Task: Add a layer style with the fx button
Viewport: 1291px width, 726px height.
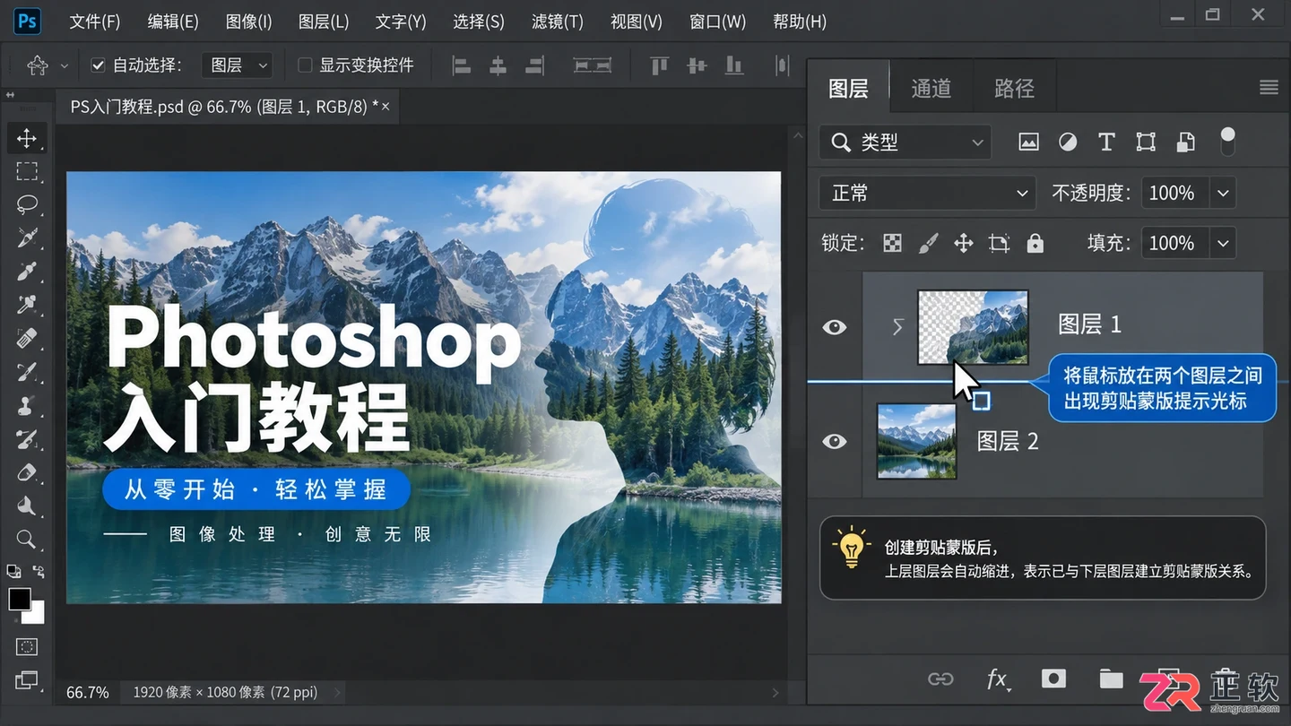Action: point(997,679)
